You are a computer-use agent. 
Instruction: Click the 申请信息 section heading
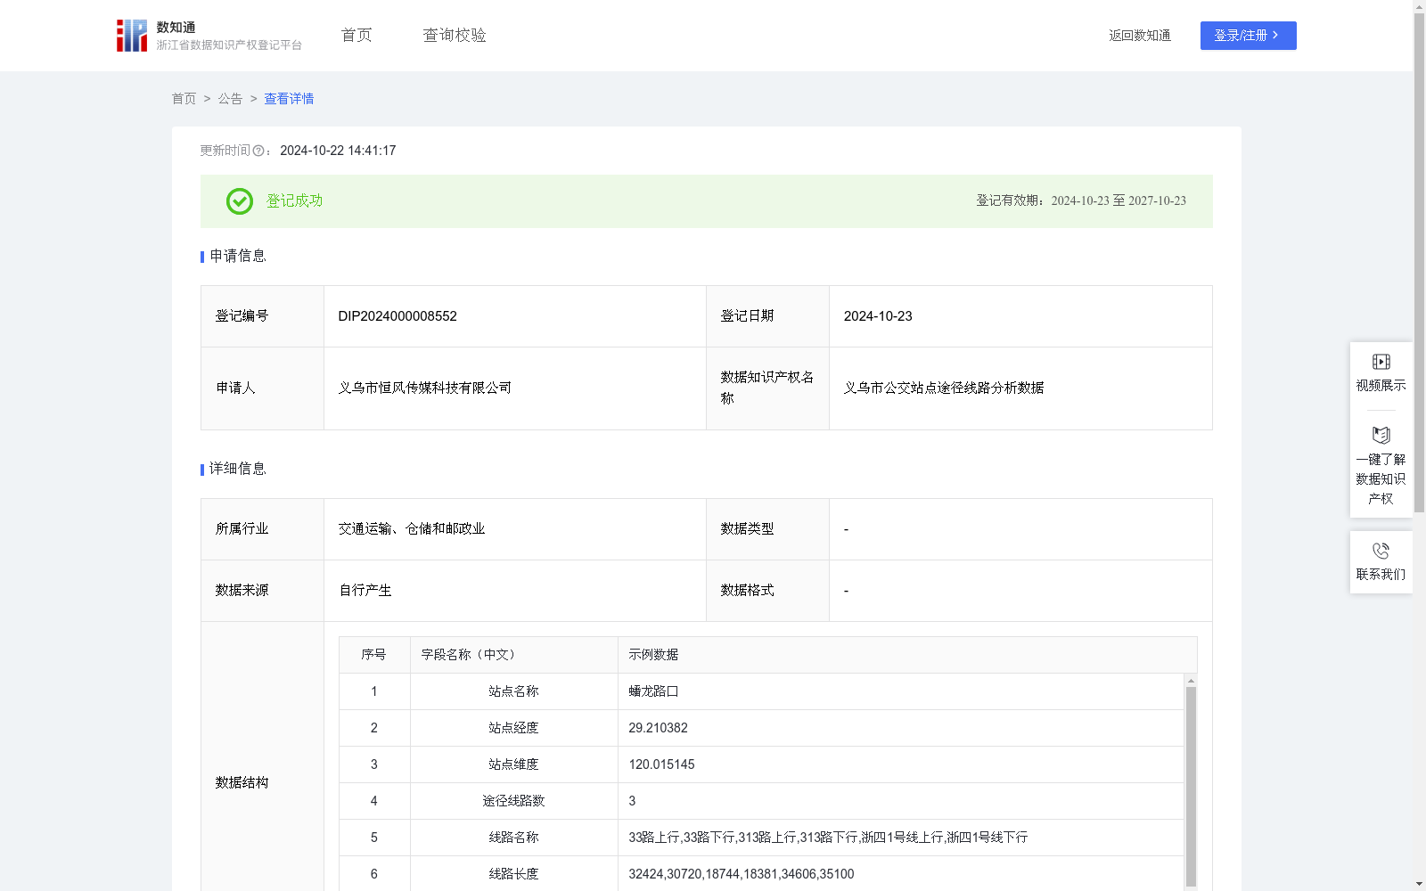tap(238, 257)
